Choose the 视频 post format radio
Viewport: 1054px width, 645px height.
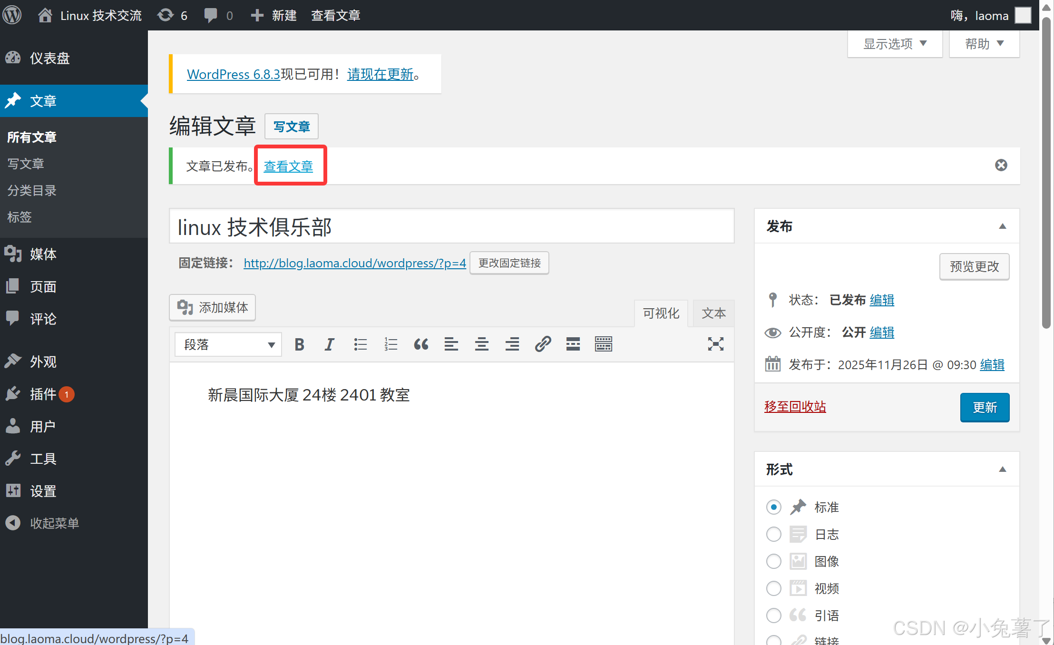pos(774,589)
